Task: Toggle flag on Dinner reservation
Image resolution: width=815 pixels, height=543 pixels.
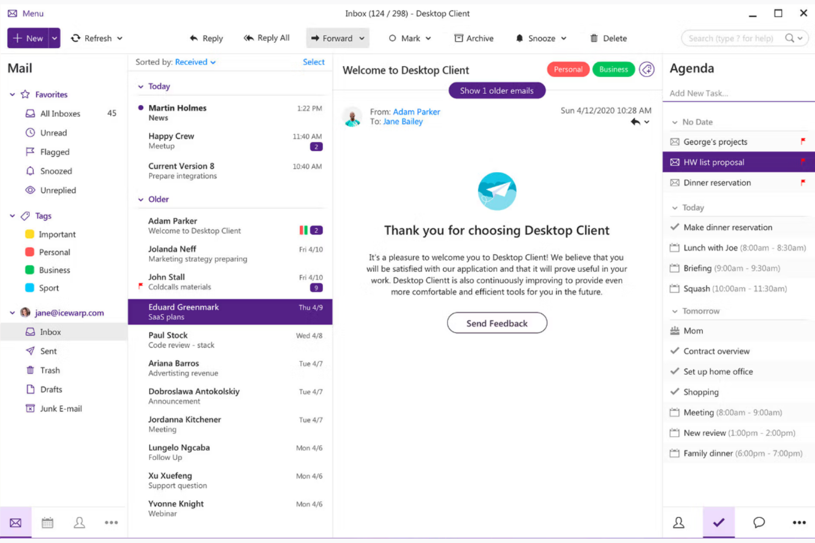Action: click(x=803, y=182)
